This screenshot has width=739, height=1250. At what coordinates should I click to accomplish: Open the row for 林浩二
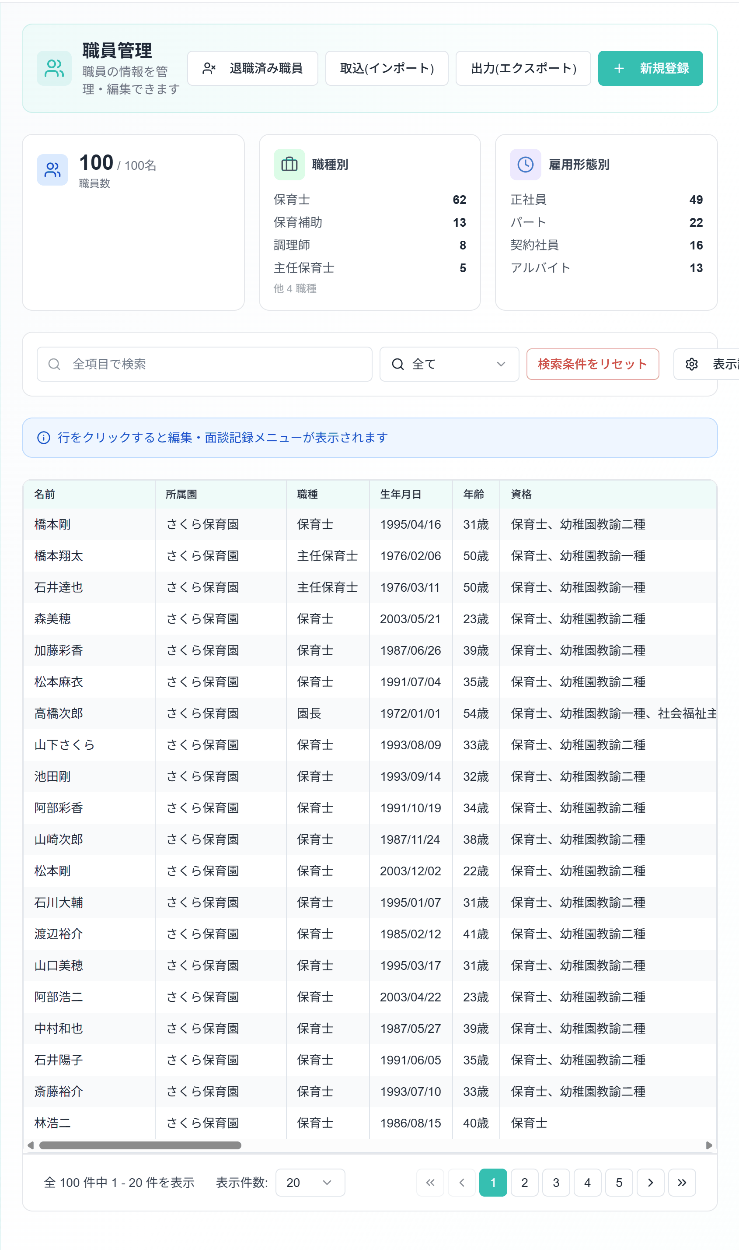(x=369, y=1123)
